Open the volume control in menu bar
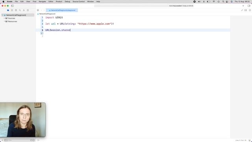Image resolution: width=252 pixels, height=142 pixels. (199, 2)
